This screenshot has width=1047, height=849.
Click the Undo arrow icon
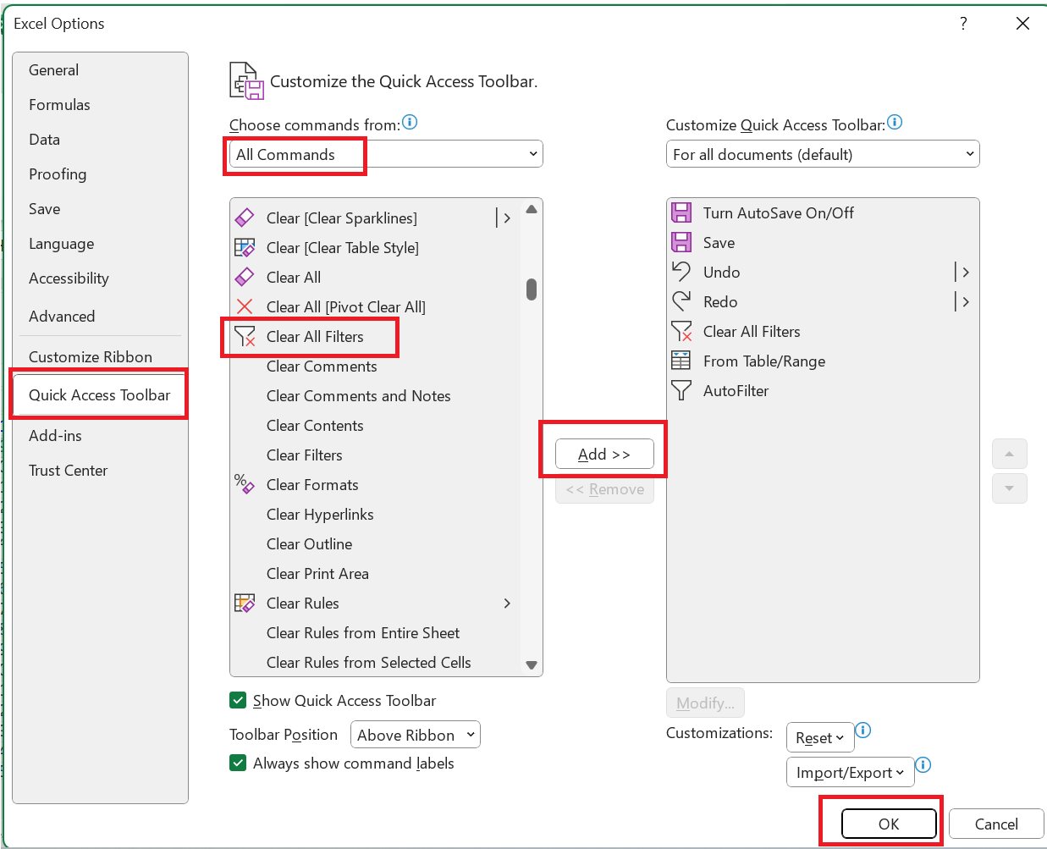point(681,272)
